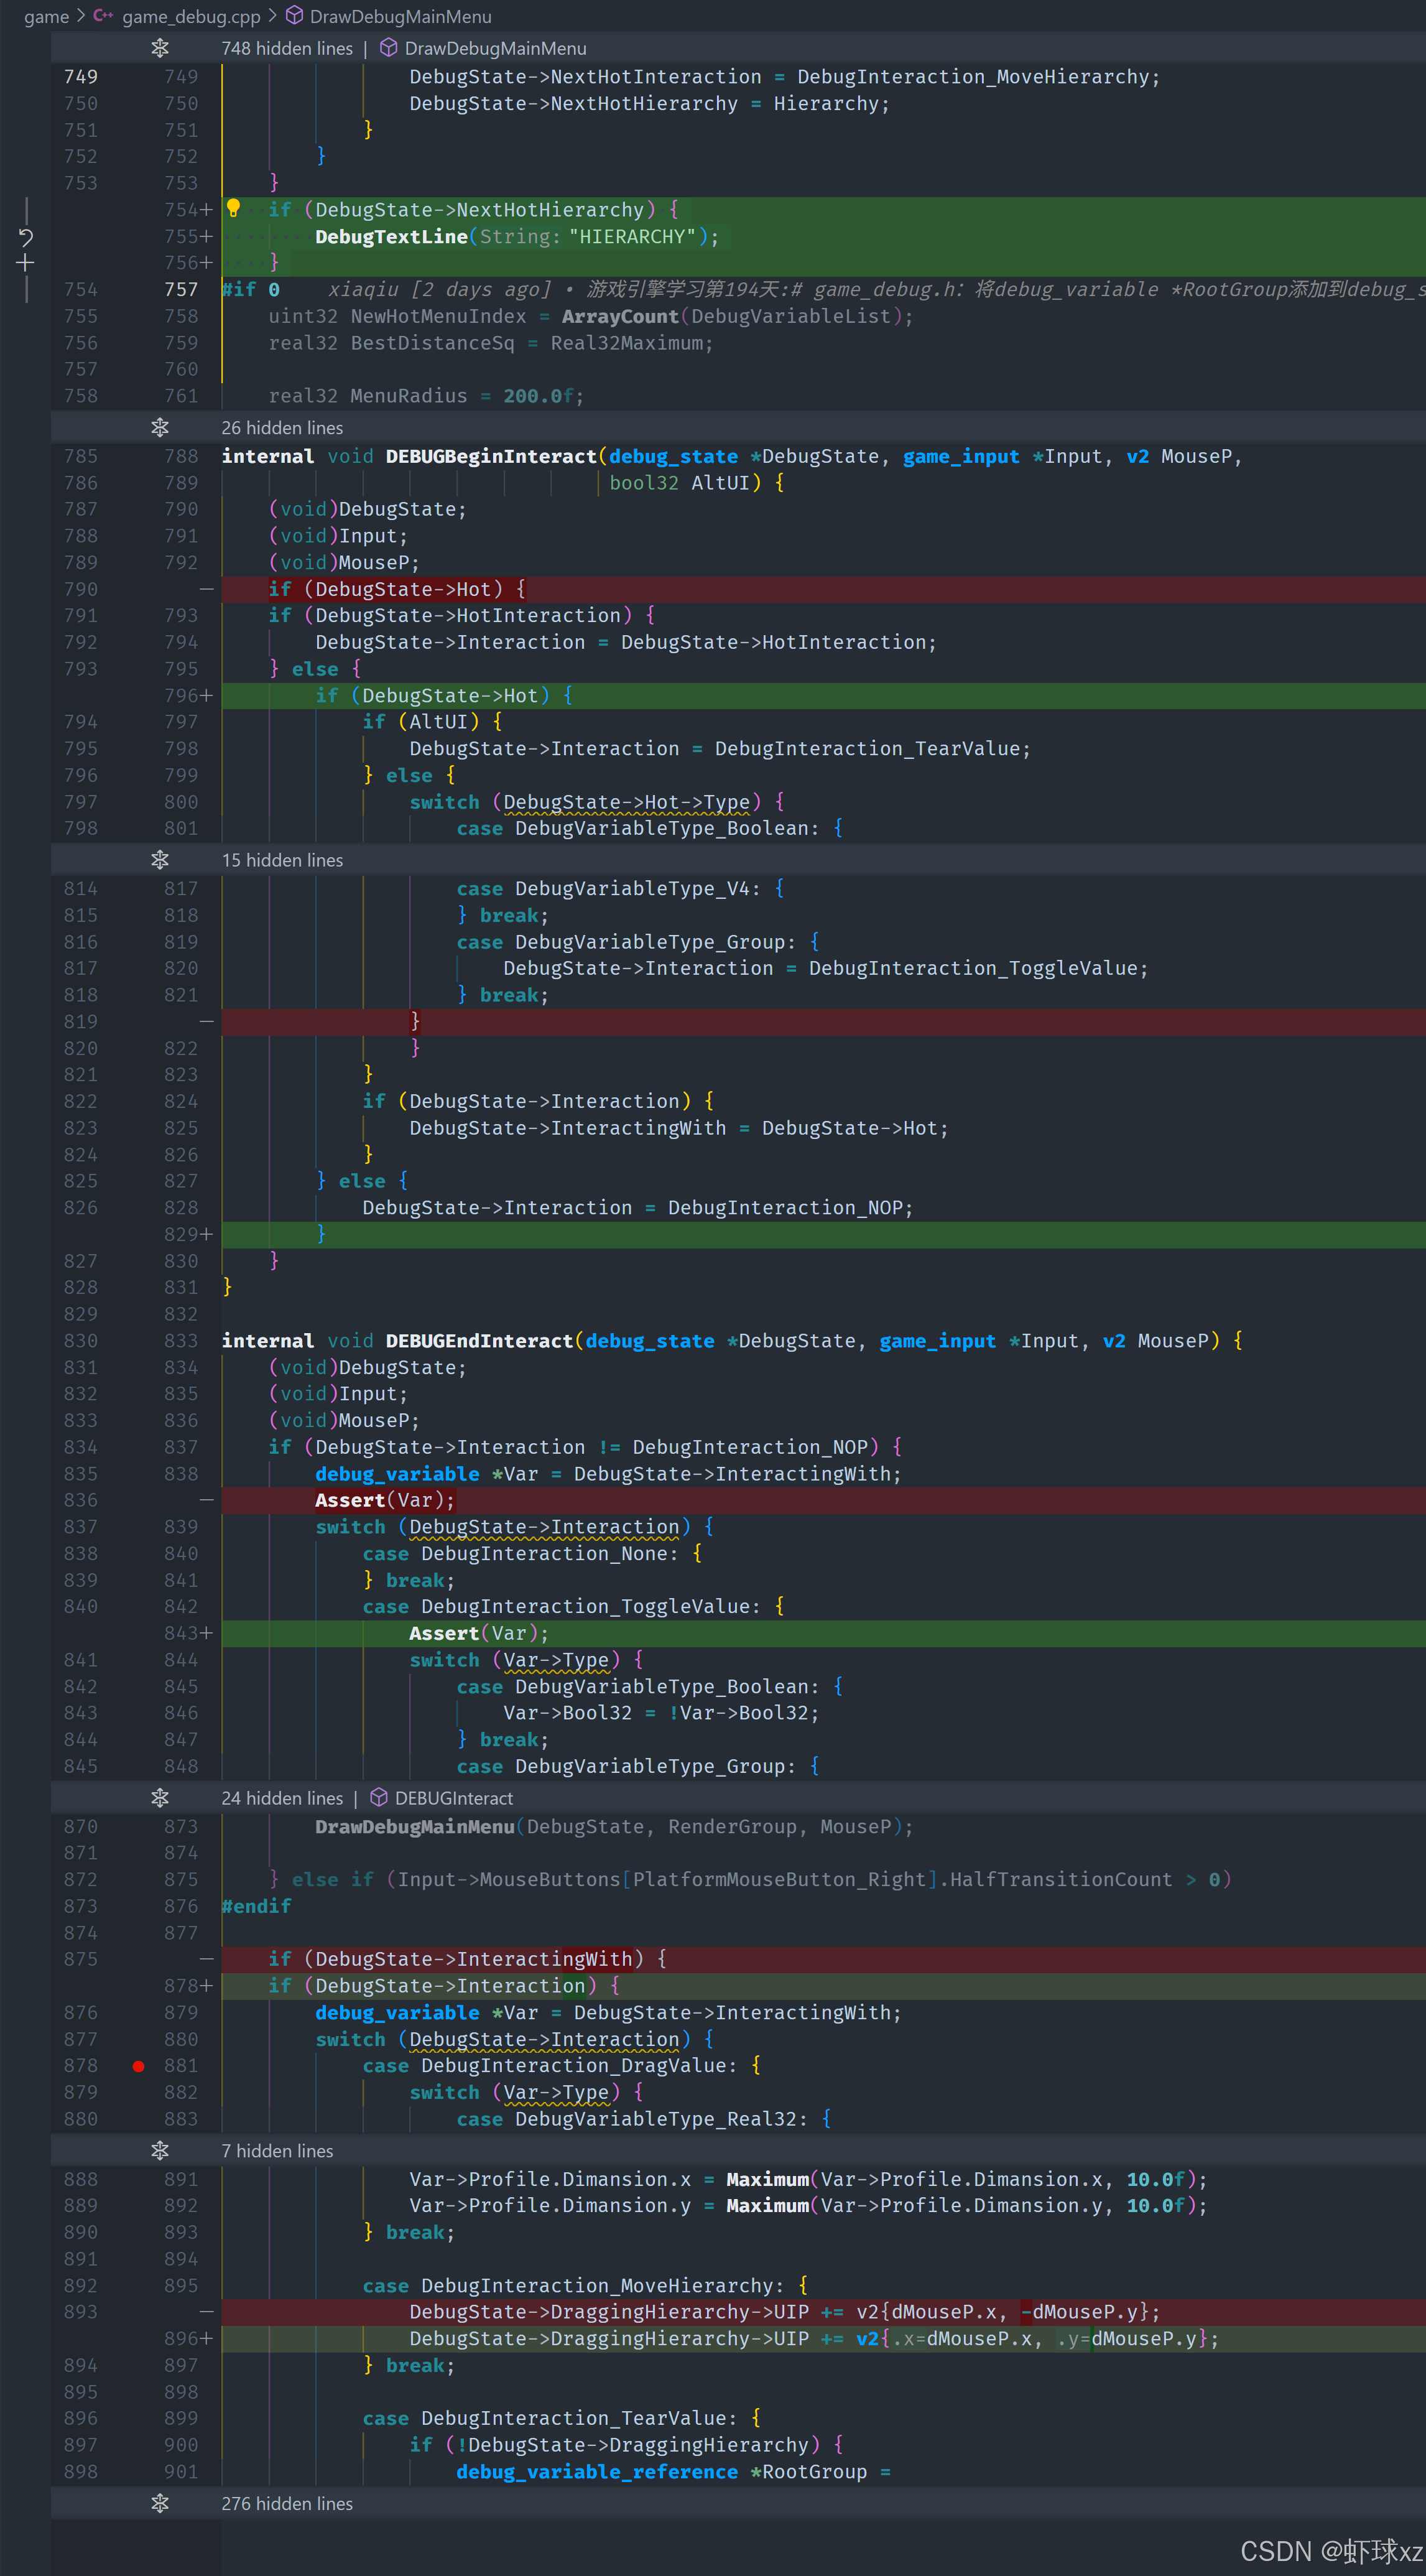The width and height of the screenshot is (1426, 2576).
Task: Expand the 15 hidden lines region
Action: 160,860
